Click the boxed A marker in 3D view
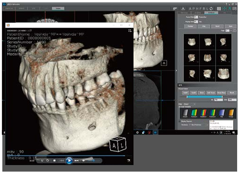Viewport: 239px width, 173px height. point(164,63)
